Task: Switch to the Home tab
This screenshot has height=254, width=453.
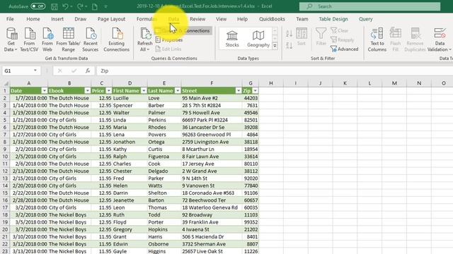Action: [x=33, y=19]
